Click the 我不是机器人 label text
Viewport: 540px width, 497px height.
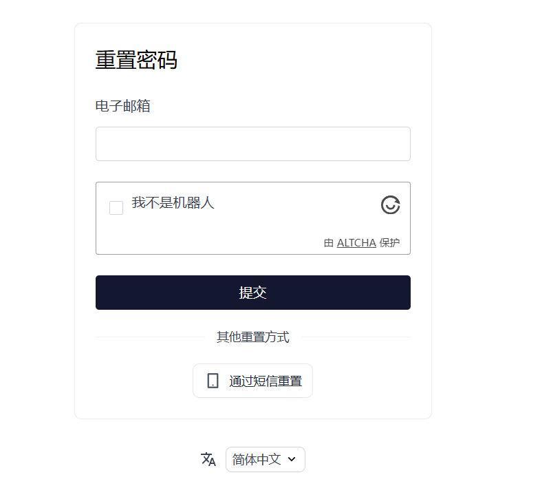(173, 203)
